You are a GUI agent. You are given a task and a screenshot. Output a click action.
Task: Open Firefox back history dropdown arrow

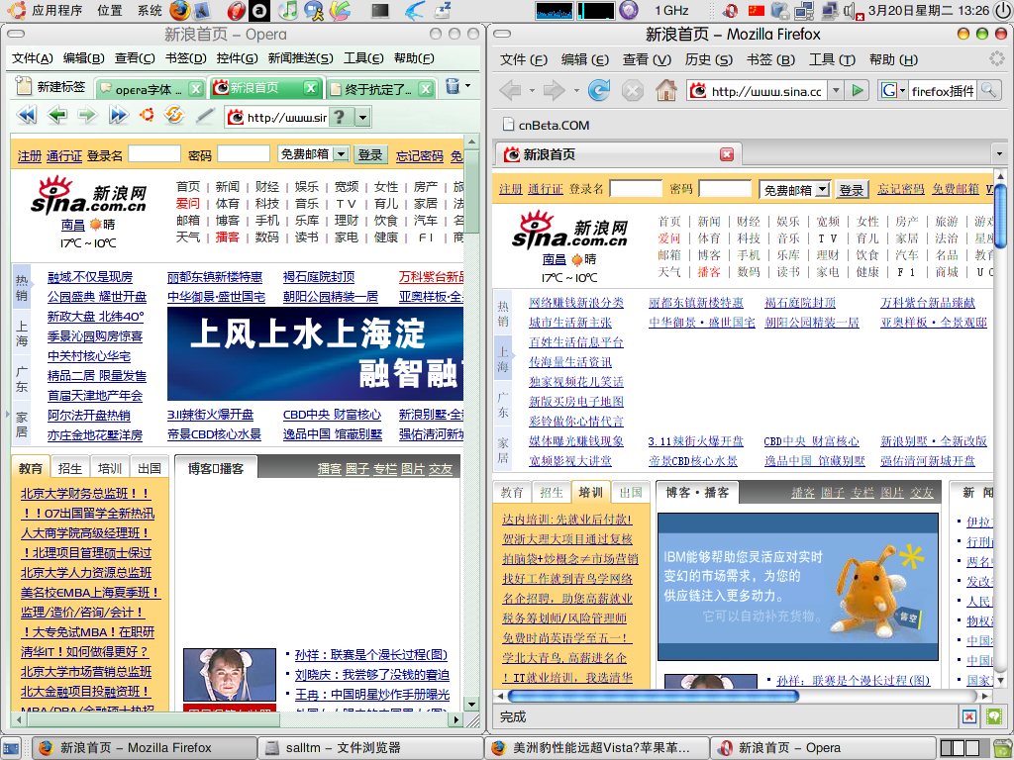[532, 90]
